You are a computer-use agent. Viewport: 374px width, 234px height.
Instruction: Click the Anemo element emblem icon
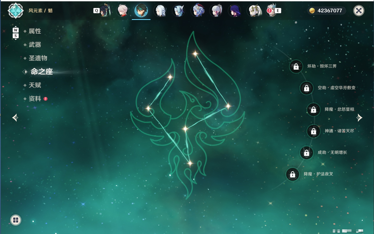tap(16, 11)
